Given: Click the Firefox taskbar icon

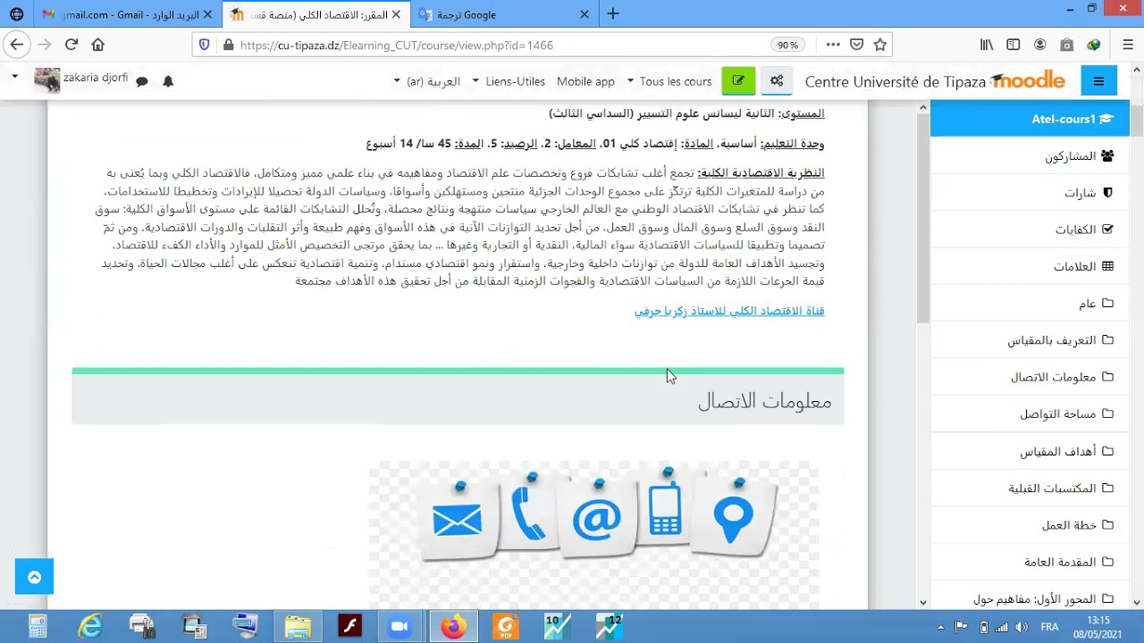Looking at the screenshot, I should click(x=453, y=627).
